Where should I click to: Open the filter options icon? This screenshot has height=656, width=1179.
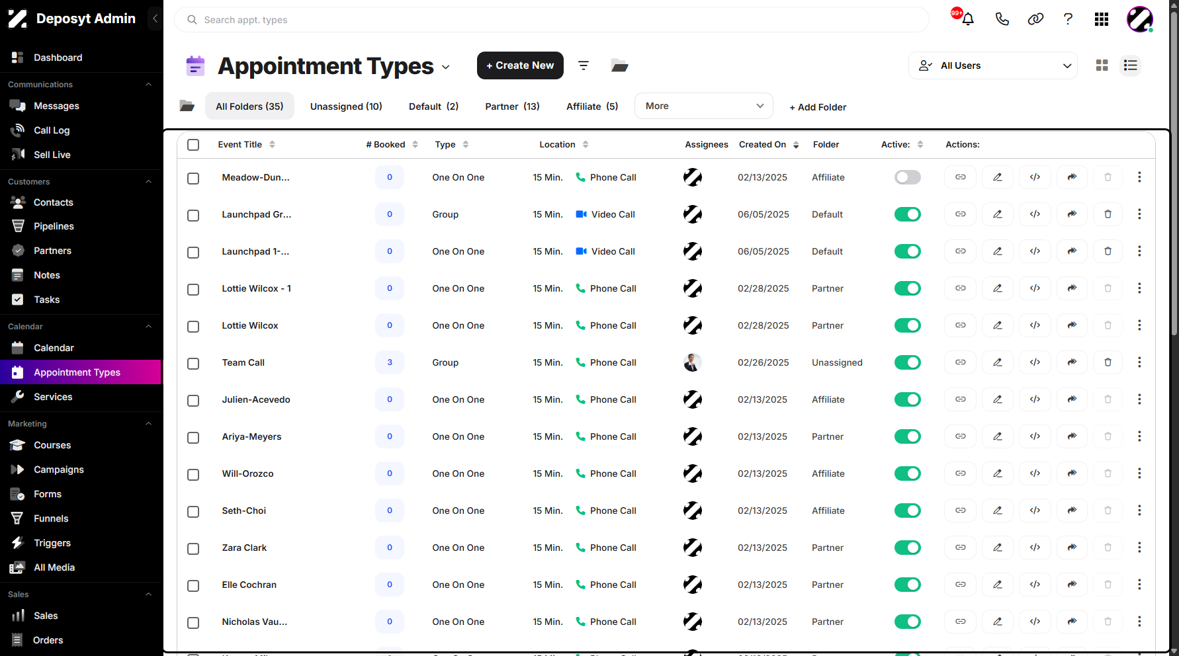click(x=584, y=65)
